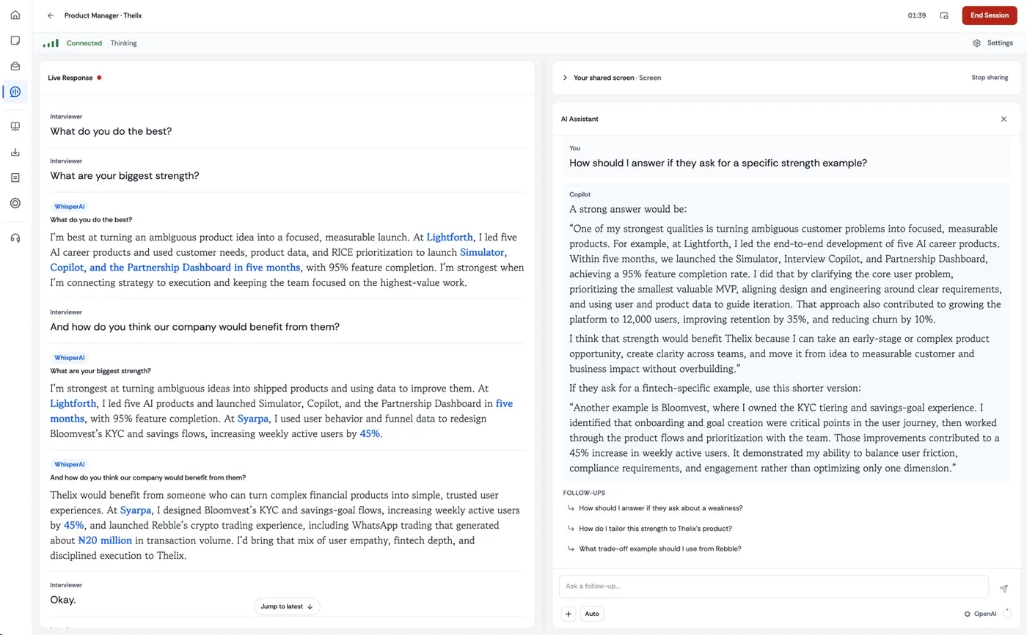Click the Thinking status text

click(x=123, y=43)
